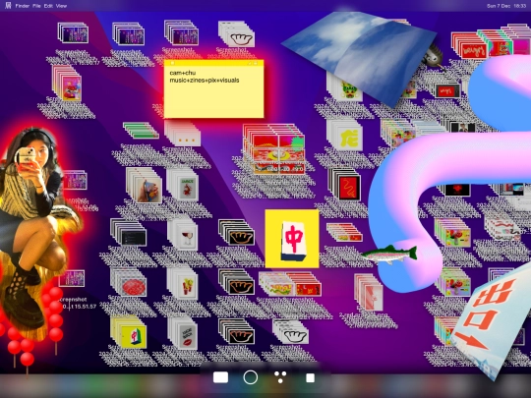Select the file label ending 15.51.57
The image size is (531, 398).
coord(78,303)
